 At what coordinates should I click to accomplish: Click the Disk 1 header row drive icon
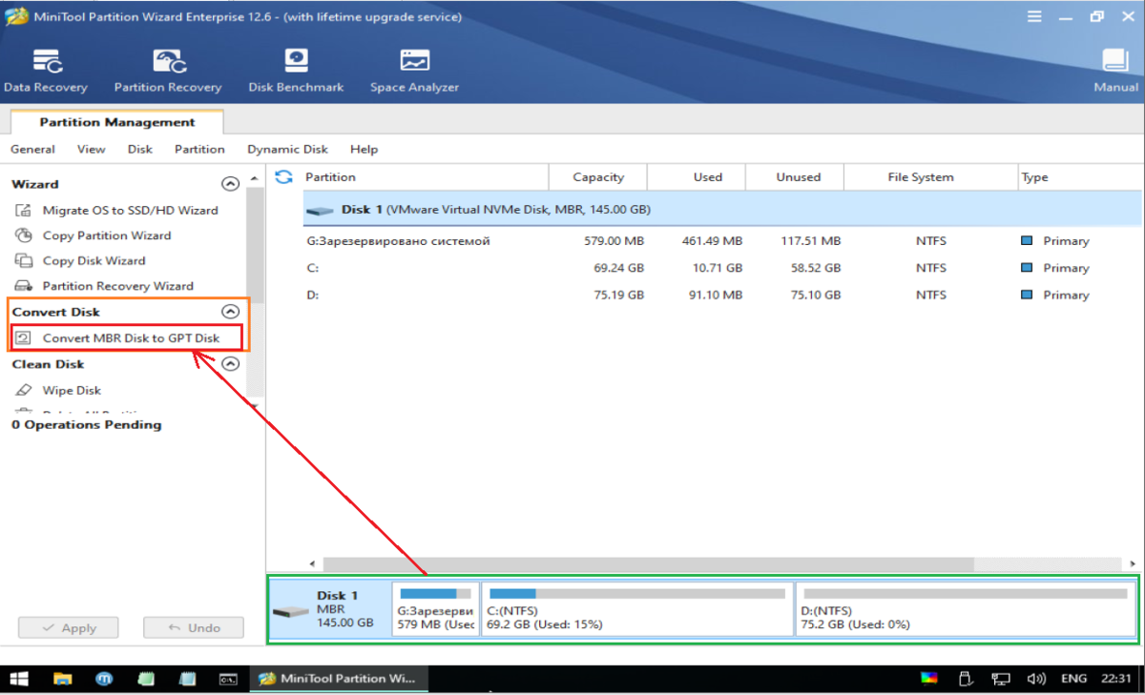321,210
